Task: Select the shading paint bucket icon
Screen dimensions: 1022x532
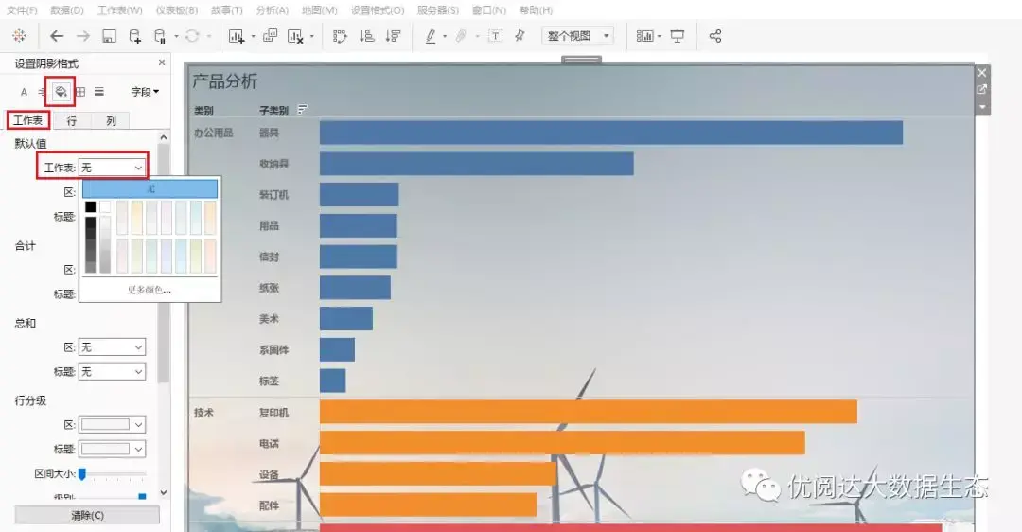Action: (x=61, y=92)
